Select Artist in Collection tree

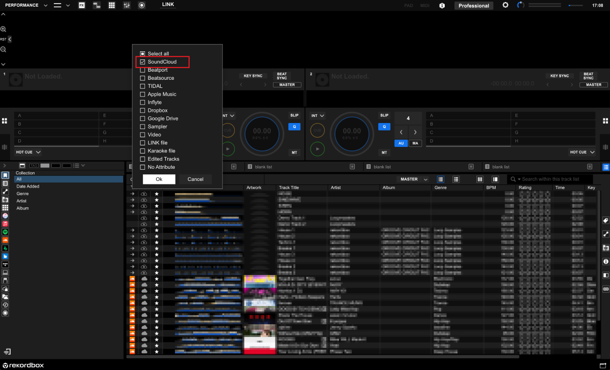[21, 201]
